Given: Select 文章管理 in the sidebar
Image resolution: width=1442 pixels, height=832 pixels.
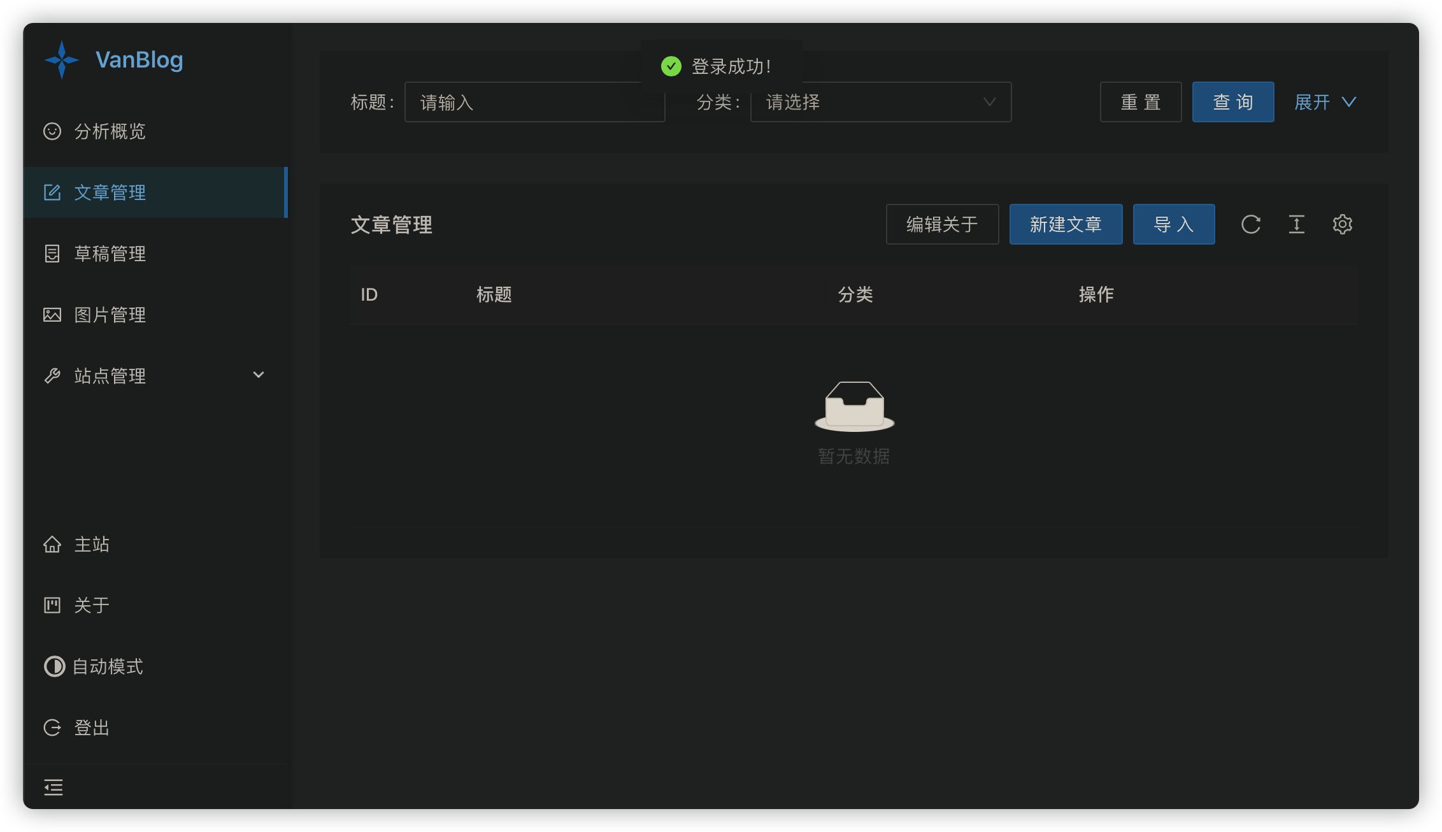Looking at the screenshot, I should (110, 192).
